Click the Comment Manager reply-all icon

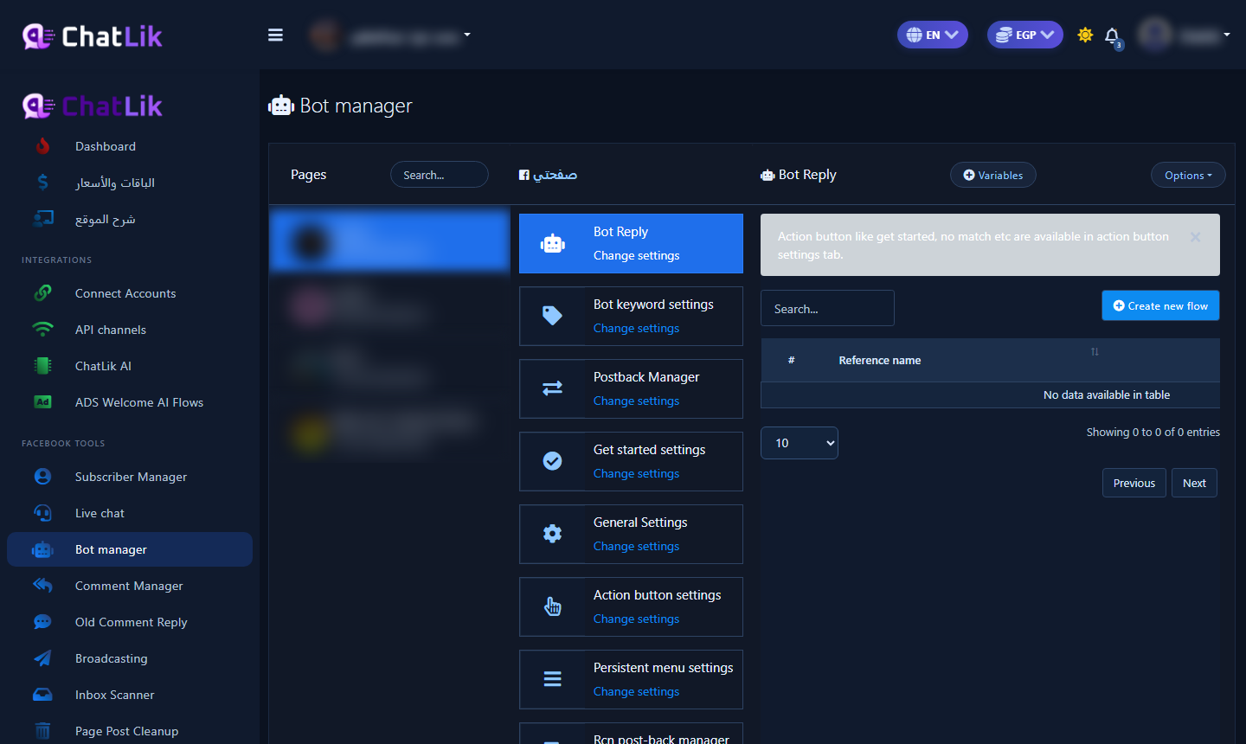coord(42,586)
